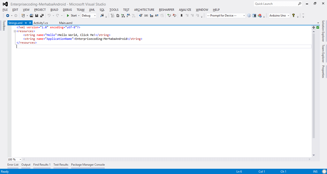Click the "Hello World, Click Me!" string text
The image size is (327, 174).
77,35
